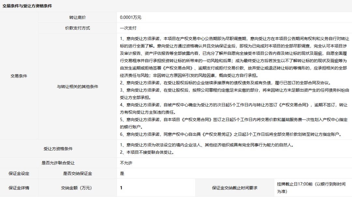Click the line on 境内企业法人 qualification

click(x=207, y=145)
